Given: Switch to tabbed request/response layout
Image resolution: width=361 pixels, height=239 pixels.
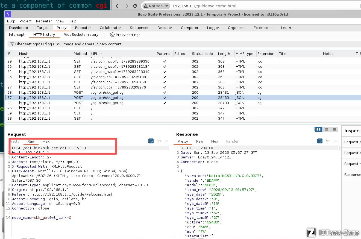Looking at the screenshot, I should click(334, 129).
